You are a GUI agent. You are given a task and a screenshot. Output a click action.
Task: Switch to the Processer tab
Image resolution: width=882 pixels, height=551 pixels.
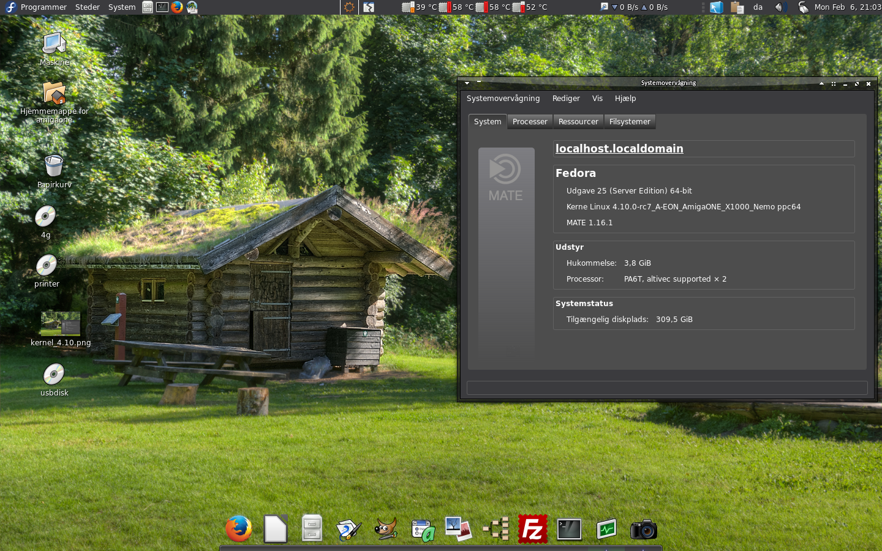click(530, 122)
